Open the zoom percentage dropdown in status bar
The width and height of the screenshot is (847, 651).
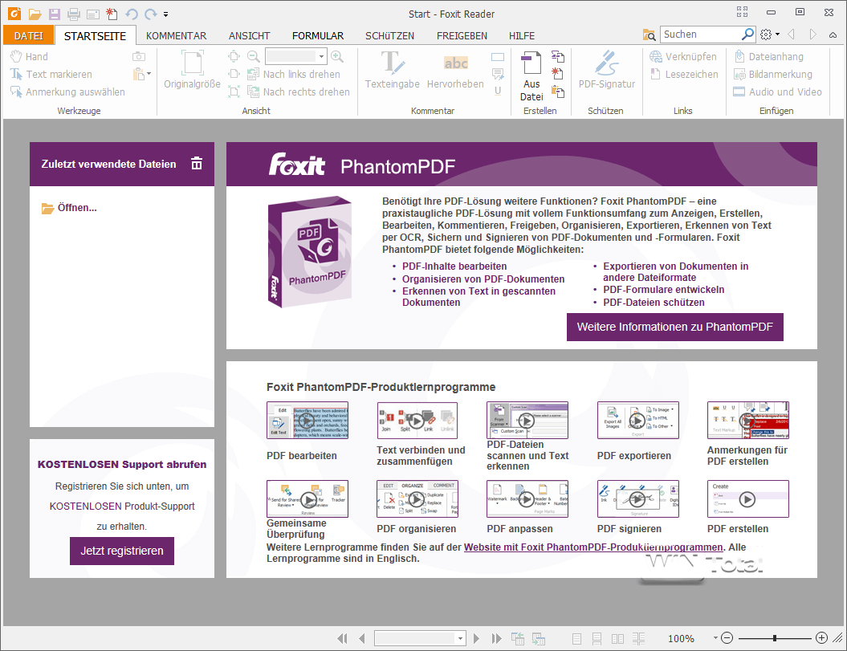click(715, 638)
